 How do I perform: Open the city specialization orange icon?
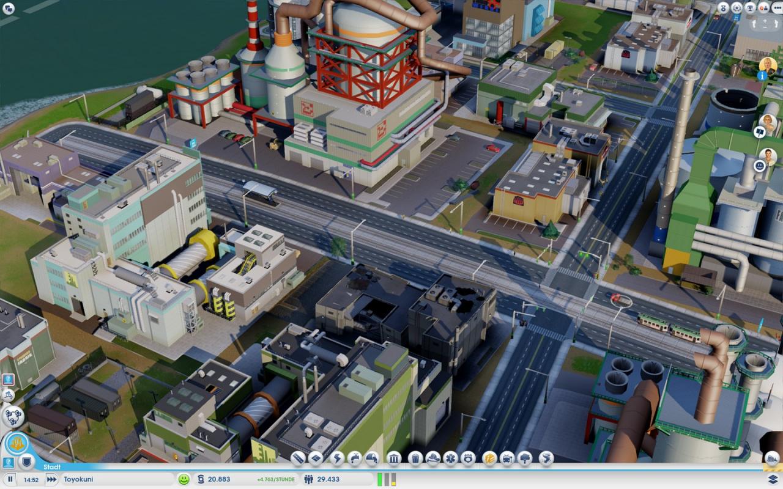(18, 444)
